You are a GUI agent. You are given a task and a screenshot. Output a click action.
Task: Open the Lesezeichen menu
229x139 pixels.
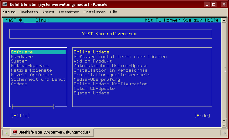(x=69, y=12)
